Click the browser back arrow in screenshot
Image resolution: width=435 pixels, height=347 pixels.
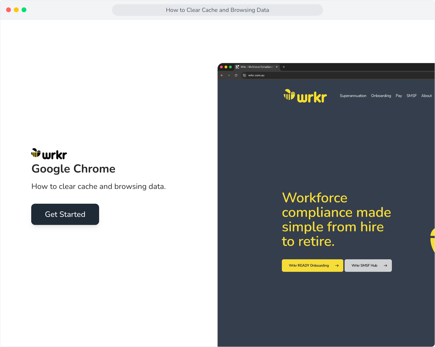[x=222, y=75]
